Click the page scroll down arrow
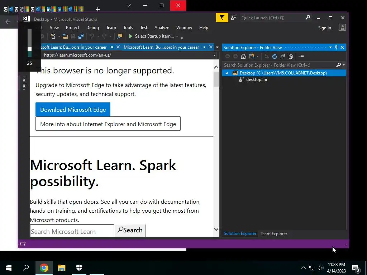Image resolution: width=367 pixels, height=275 pixels. (x=216, y=230)
